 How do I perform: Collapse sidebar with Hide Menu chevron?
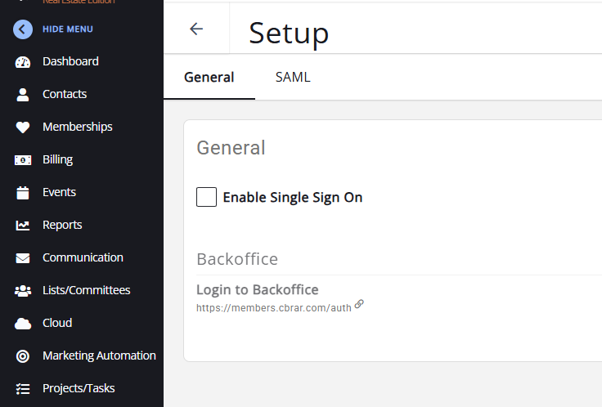[23, 29]
